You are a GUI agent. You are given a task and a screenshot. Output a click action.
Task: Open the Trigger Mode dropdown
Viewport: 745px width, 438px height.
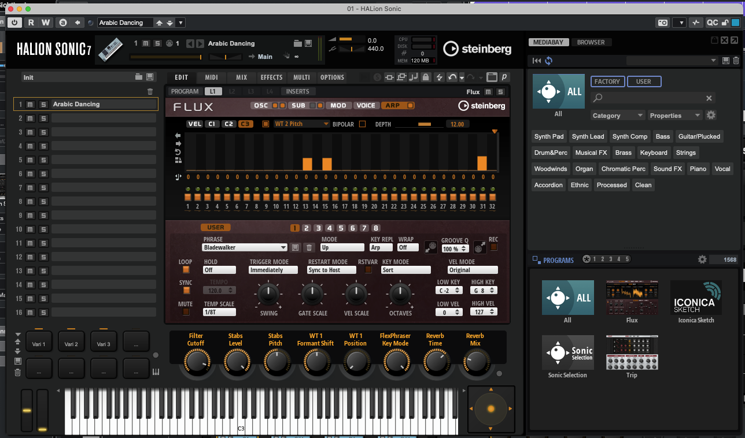(272, 270)
